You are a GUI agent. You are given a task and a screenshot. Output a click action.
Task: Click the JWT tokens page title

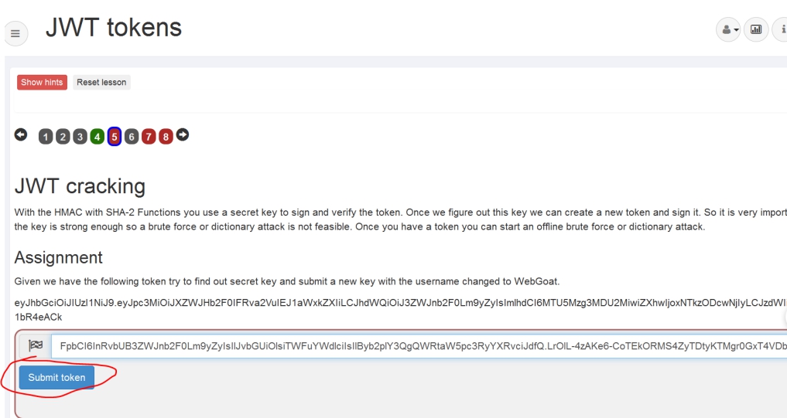coord(114,27)
